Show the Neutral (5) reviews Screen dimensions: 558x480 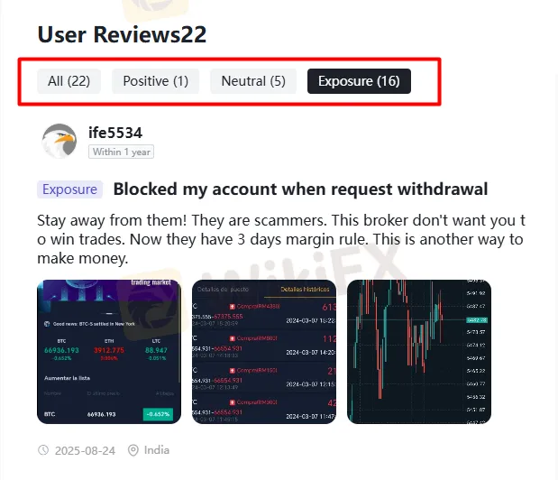(x=253, y=81)
